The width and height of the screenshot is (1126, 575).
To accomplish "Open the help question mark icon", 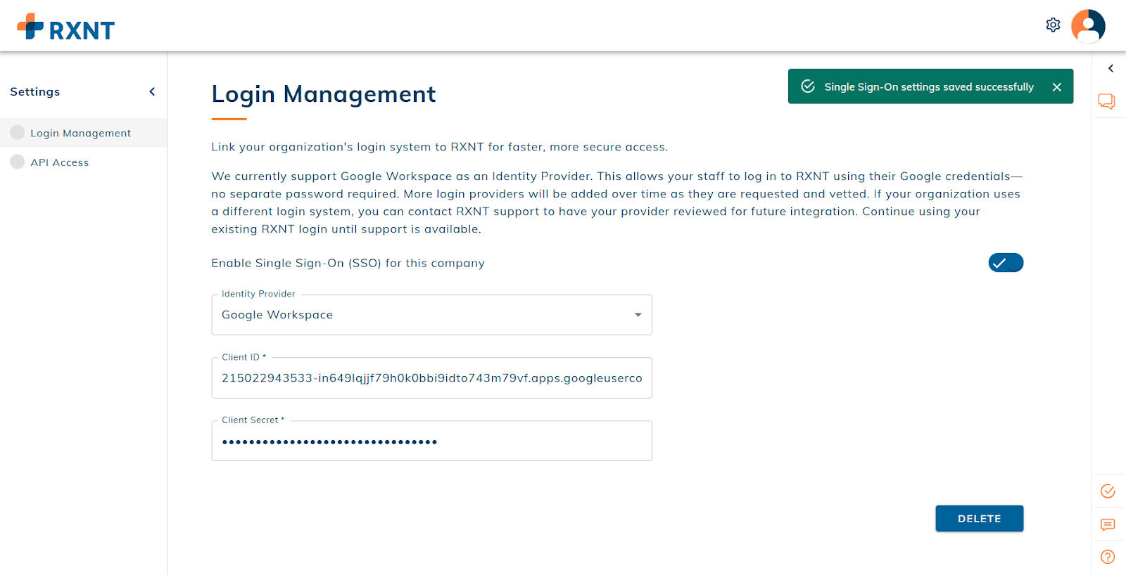I will pos(1108,557).
